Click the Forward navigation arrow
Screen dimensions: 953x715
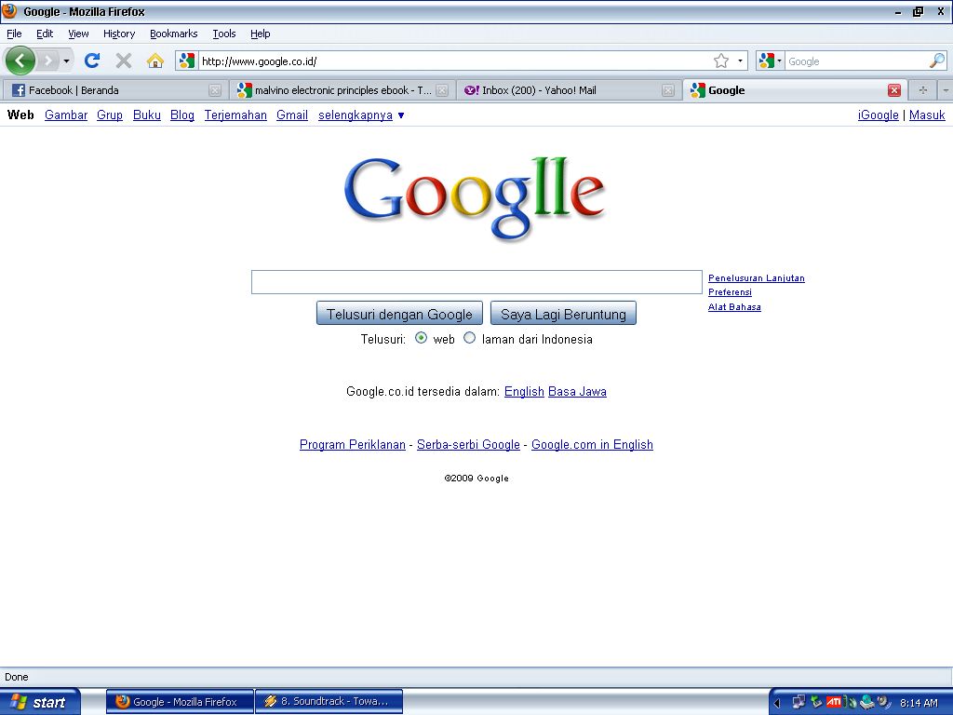[47, 61]
